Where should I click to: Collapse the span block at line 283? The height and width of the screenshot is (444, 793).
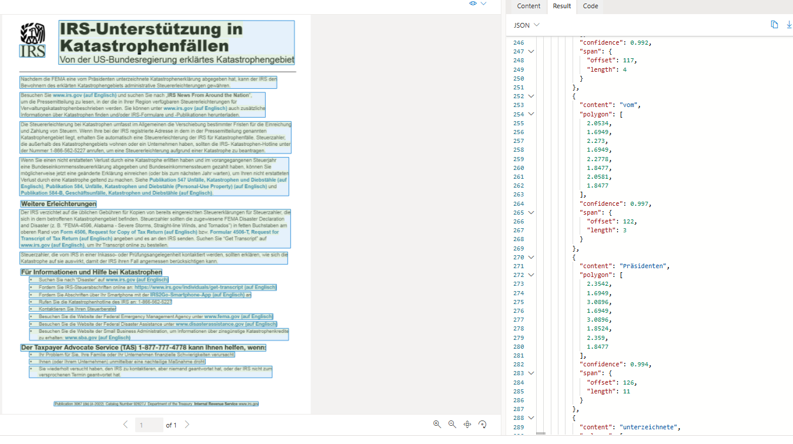(531, 373)
